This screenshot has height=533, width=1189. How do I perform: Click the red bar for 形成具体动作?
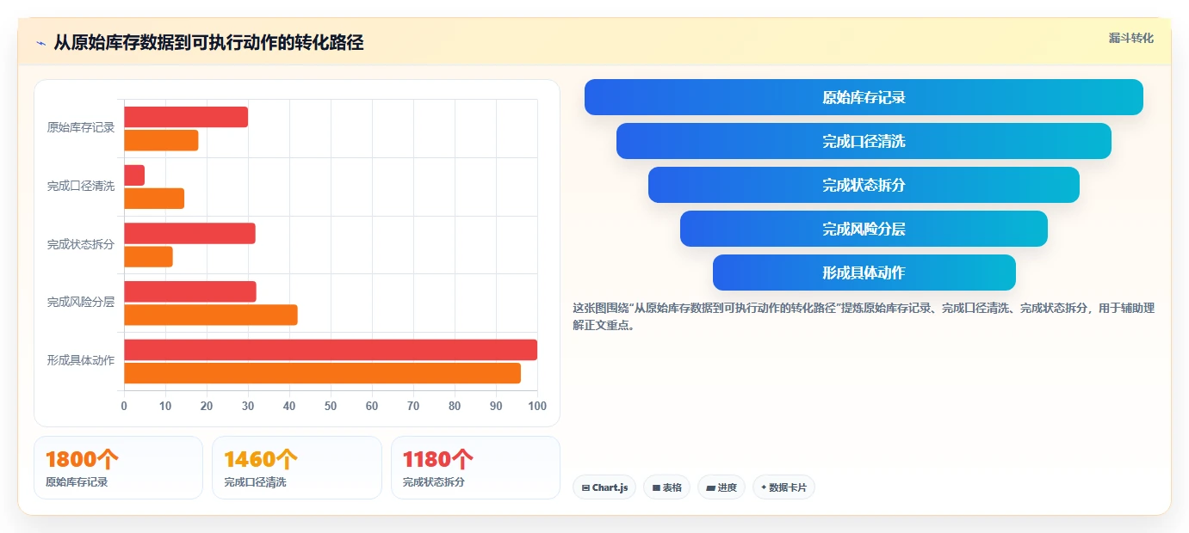point(331,350)
